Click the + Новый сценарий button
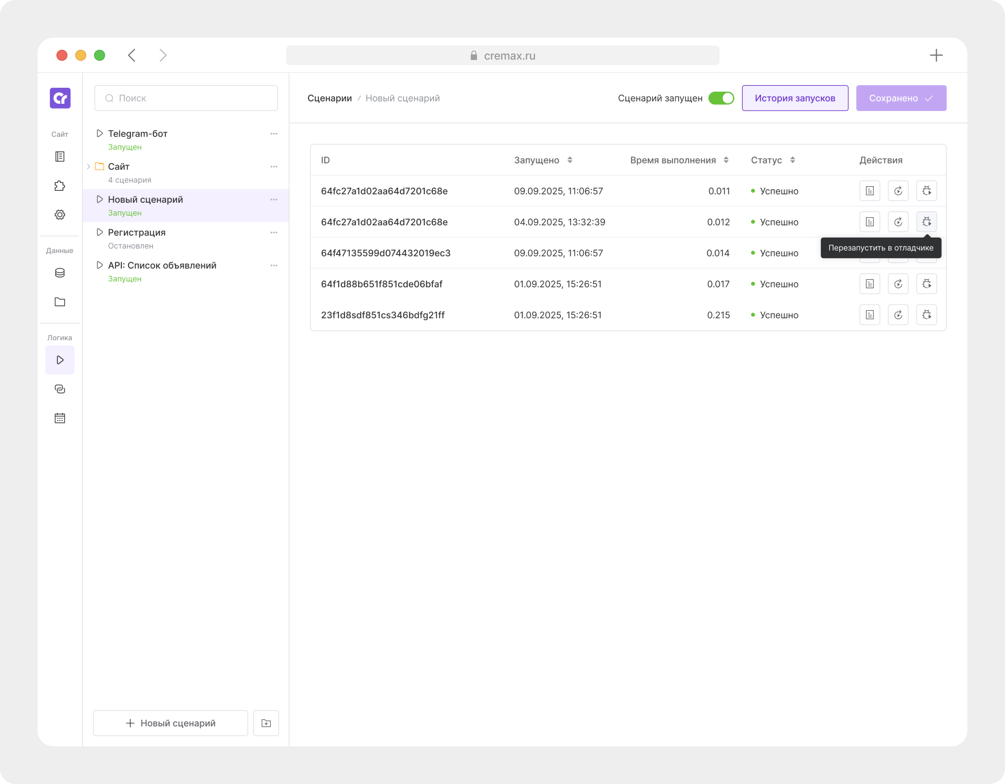The image size is (1005, 784). point(171,723)
